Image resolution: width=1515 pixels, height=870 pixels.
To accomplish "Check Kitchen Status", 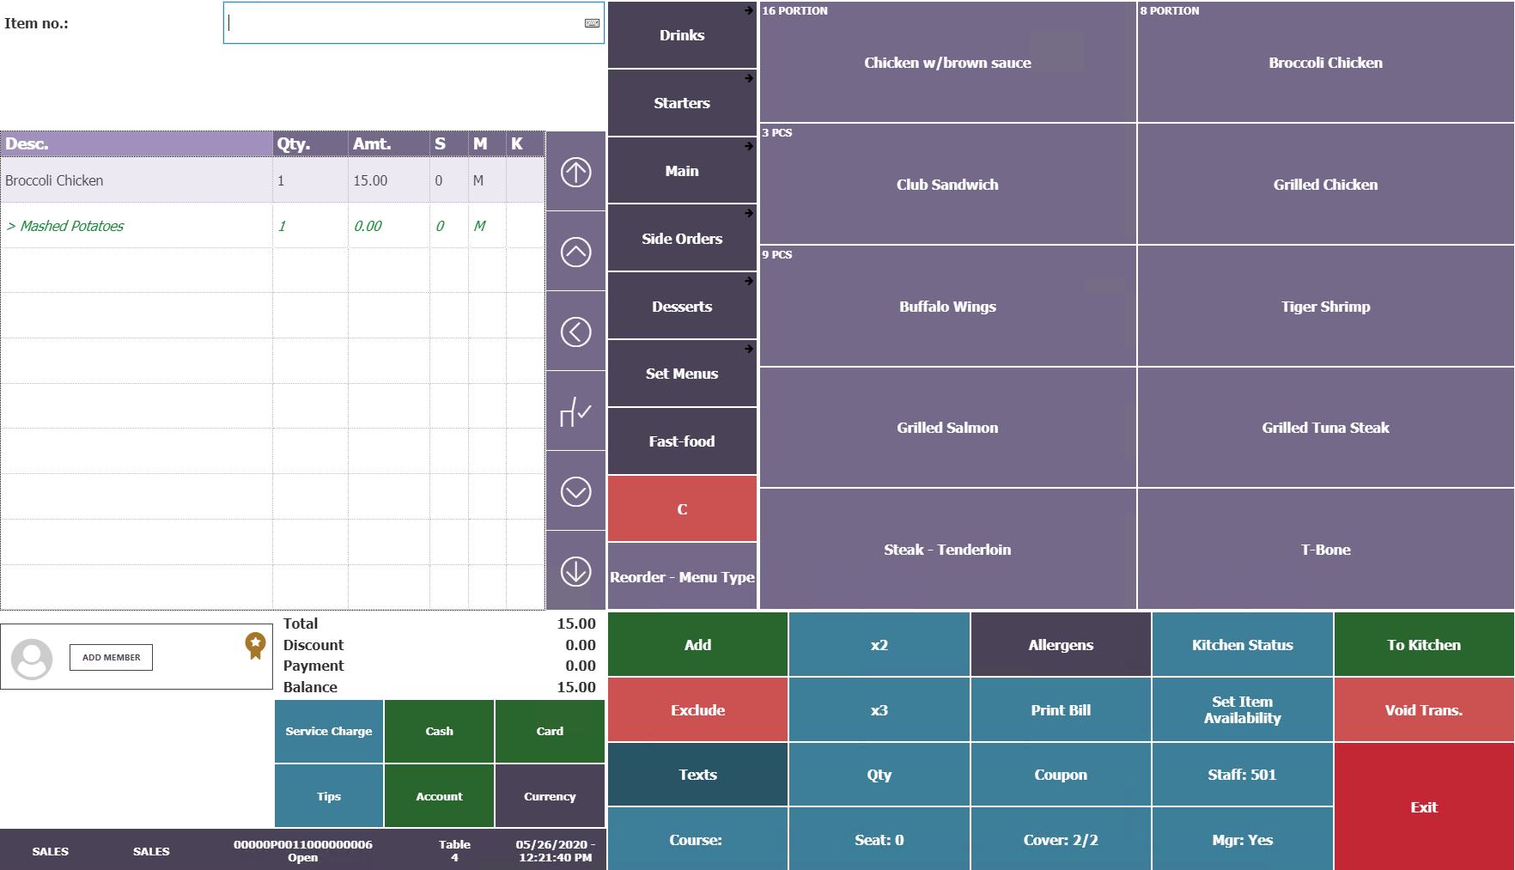I will (1242, 645).
